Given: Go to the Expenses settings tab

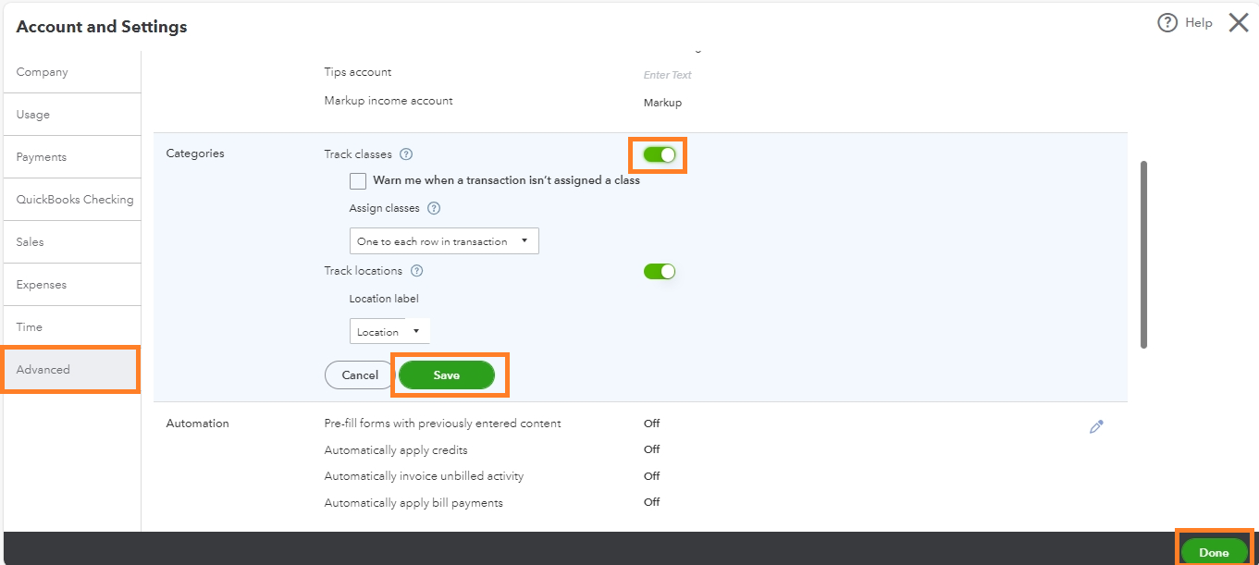Looking at the screenshot, I should pos(42,285).
